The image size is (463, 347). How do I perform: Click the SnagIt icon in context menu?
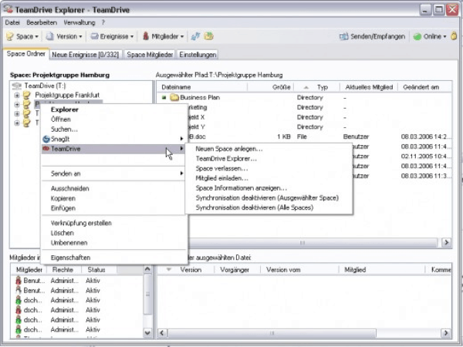46,139
